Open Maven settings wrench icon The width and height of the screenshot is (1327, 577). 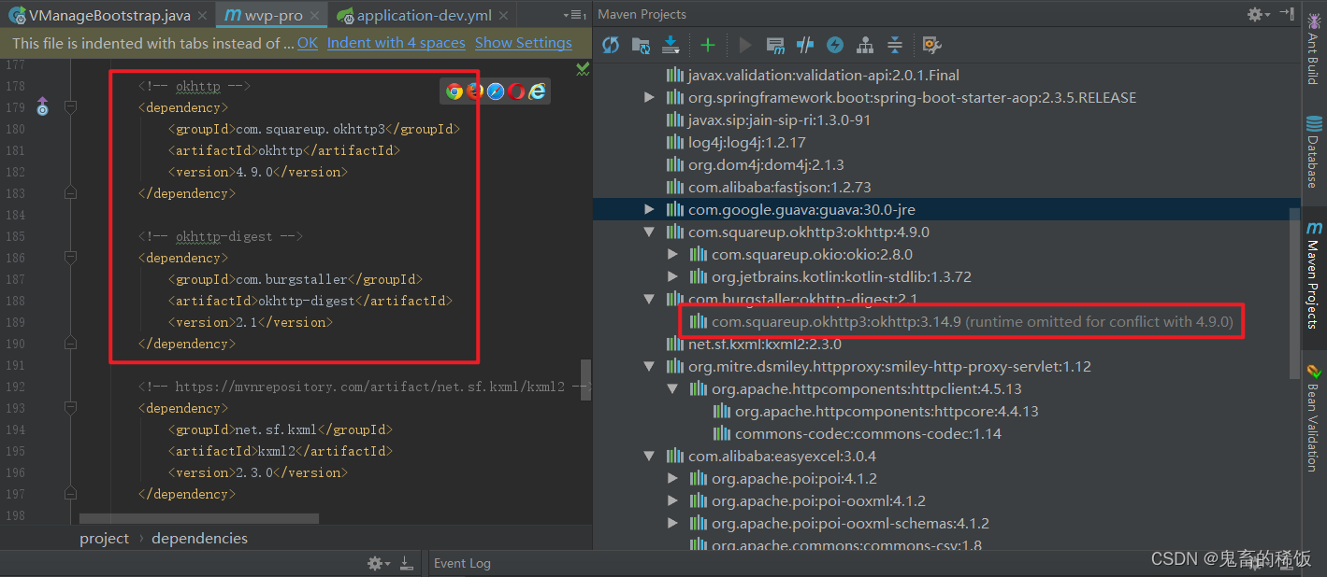(930, 45)
